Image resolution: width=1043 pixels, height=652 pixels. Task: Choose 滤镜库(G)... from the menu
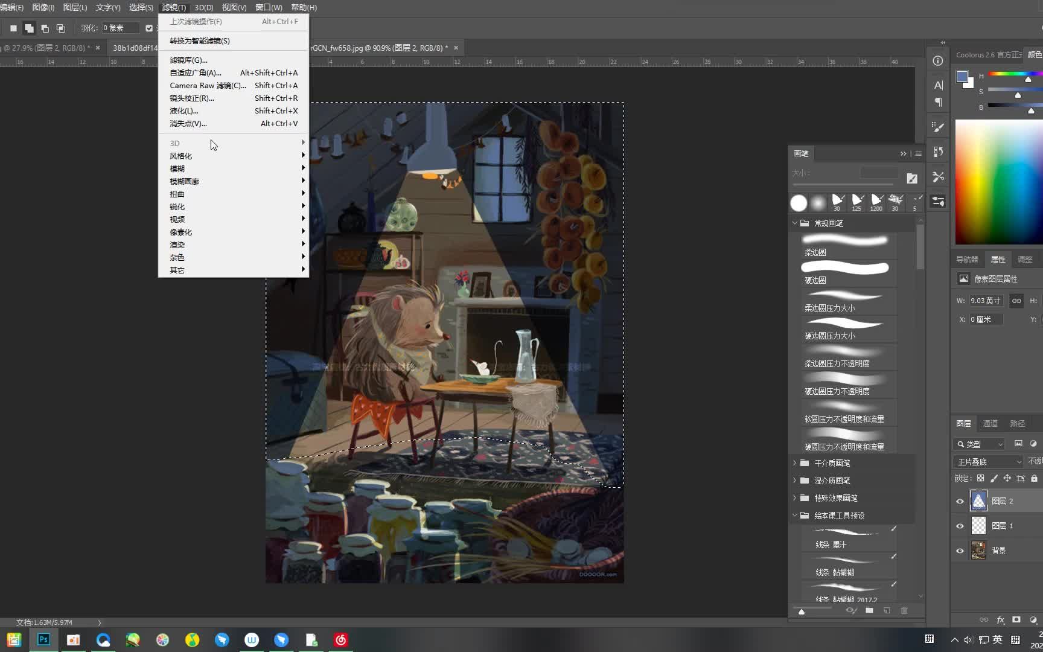(233, 60)
